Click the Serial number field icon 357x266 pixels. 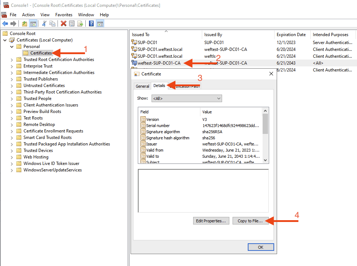(x=143, y=125)
